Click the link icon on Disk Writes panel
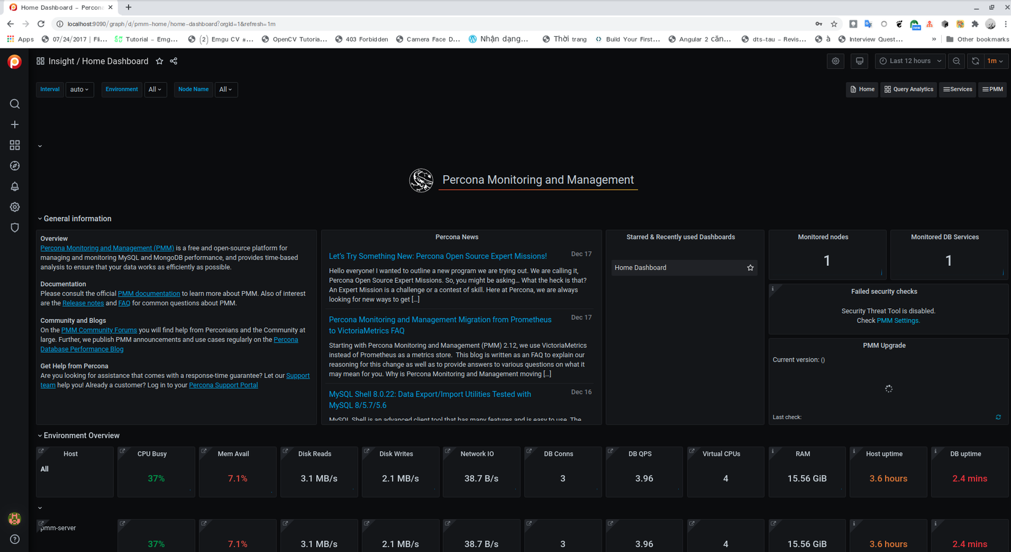This screenshot has width=1011, height=552. (366, 451)
